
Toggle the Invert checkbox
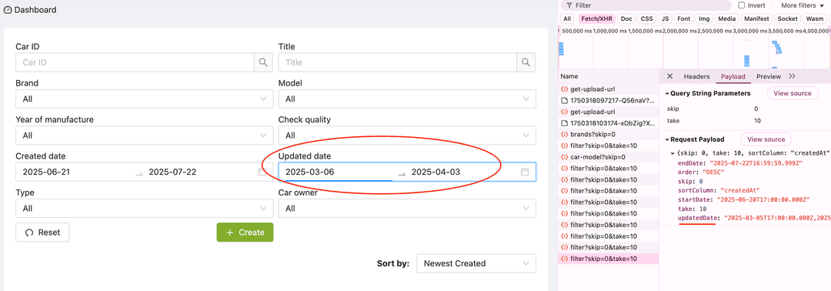pos(742,5)
